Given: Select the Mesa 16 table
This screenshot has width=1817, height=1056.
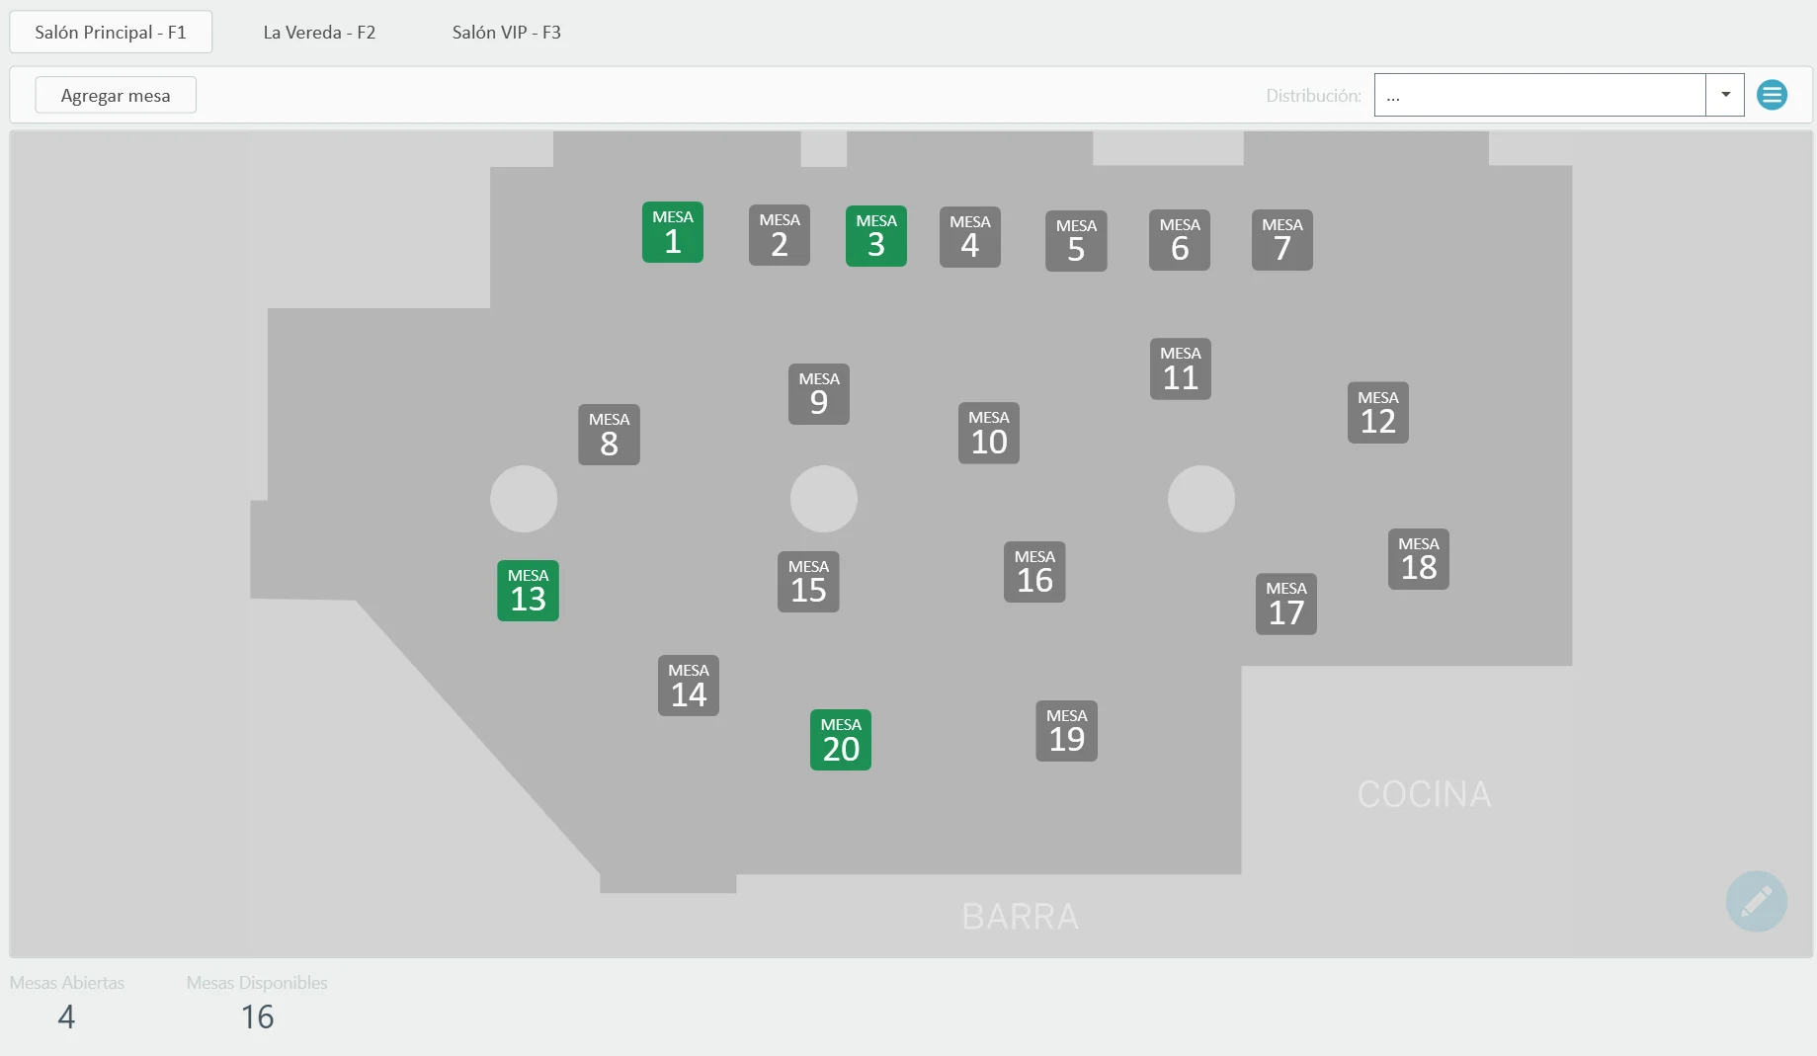Looking at the screenshot, I should click(1034, 572).
